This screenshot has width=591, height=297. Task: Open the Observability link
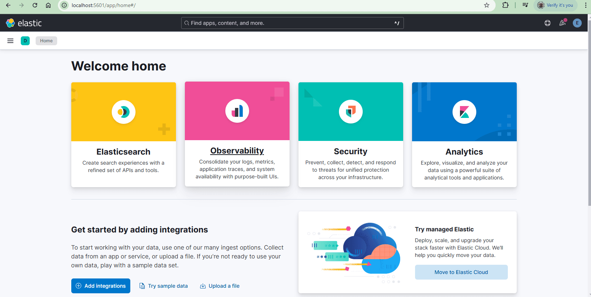237,151
